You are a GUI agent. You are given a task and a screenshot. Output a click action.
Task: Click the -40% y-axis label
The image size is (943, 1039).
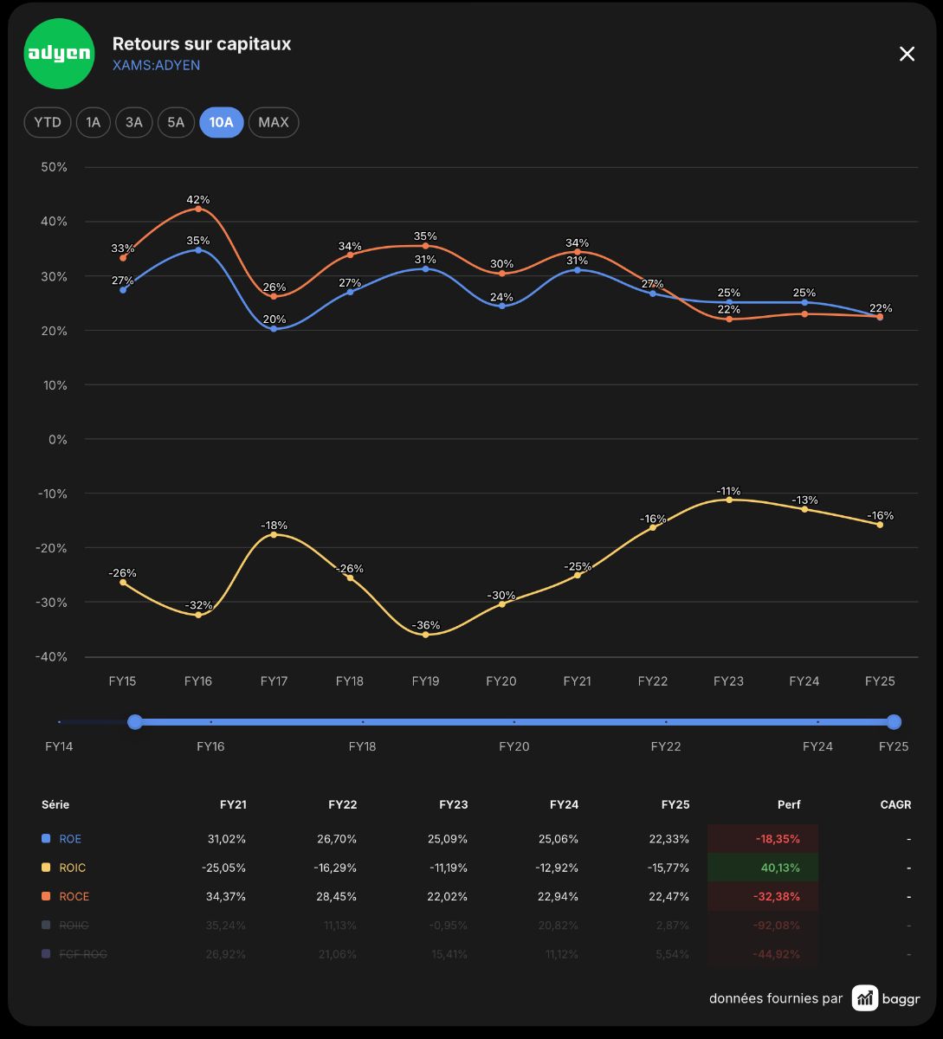tap(51, 656)
